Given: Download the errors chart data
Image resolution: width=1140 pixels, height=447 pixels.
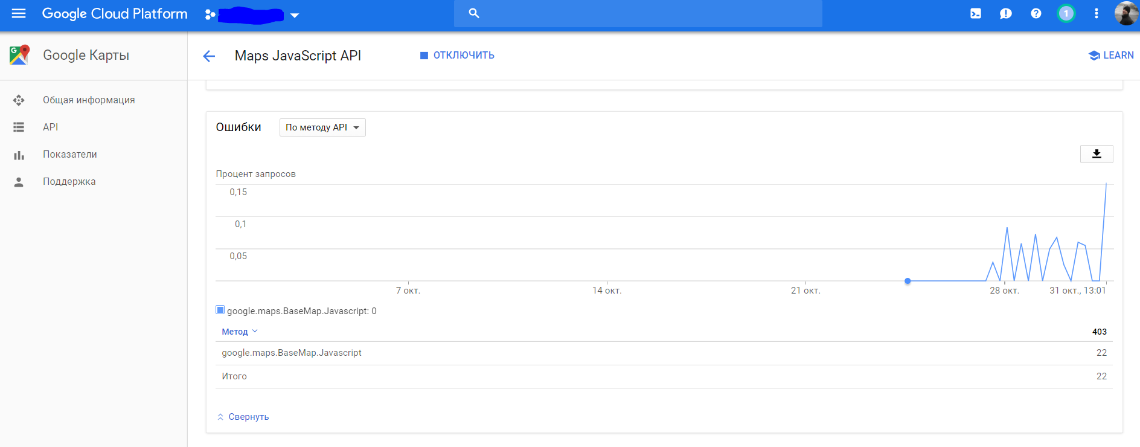Looking at the screenshot, I should (x=1097, y=154).
